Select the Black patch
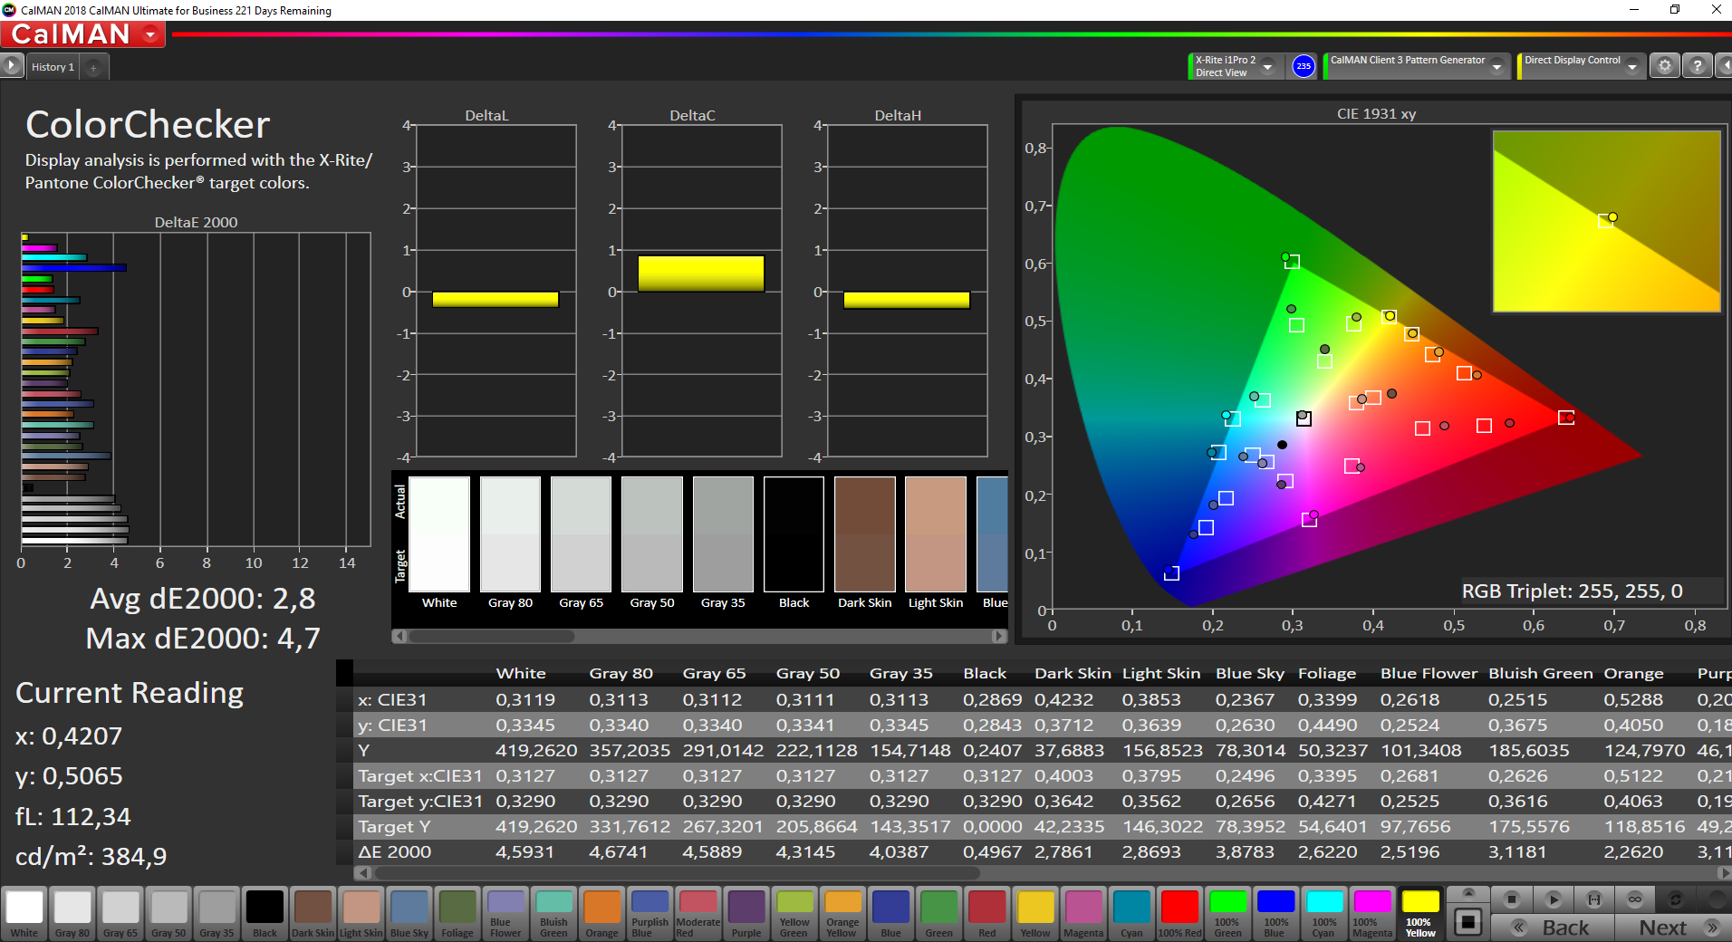 pos(265,913)
